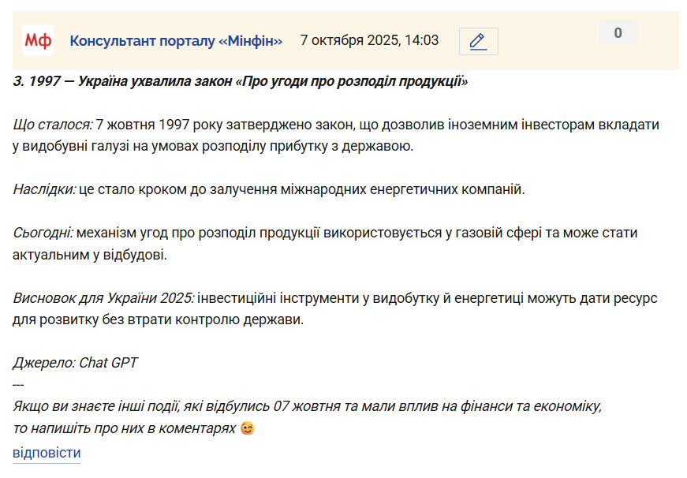Click the smiley emoji after коментарях
687x478 pixels.
(x=248, y=429)
